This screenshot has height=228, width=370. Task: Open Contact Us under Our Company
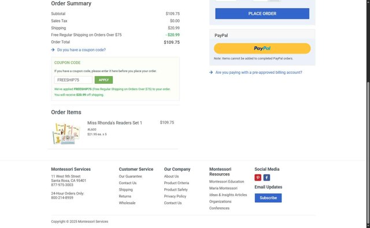173,203
